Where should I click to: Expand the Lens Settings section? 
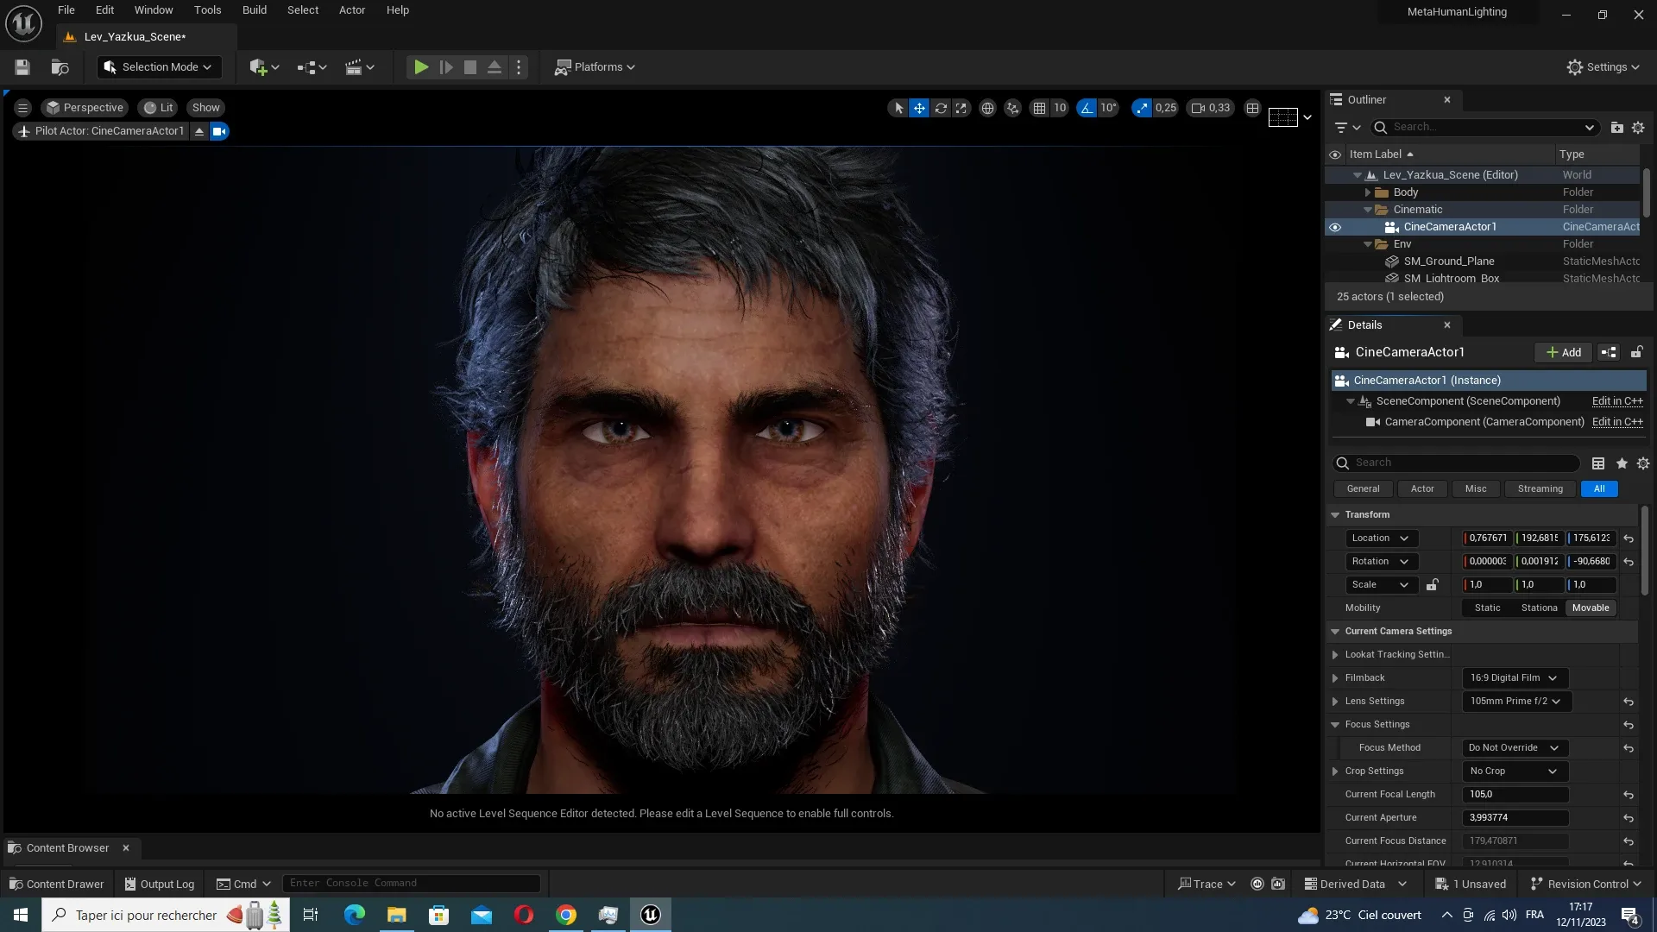[1335, 701]
